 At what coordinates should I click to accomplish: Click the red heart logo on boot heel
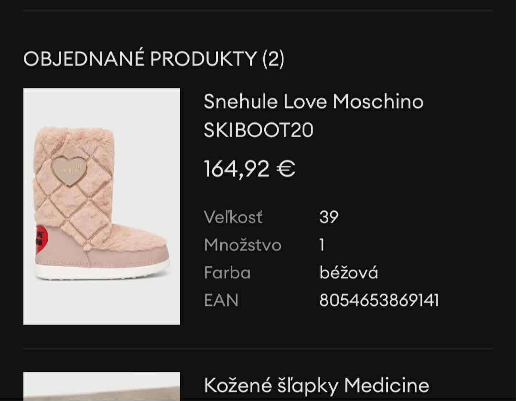point(41,239)
